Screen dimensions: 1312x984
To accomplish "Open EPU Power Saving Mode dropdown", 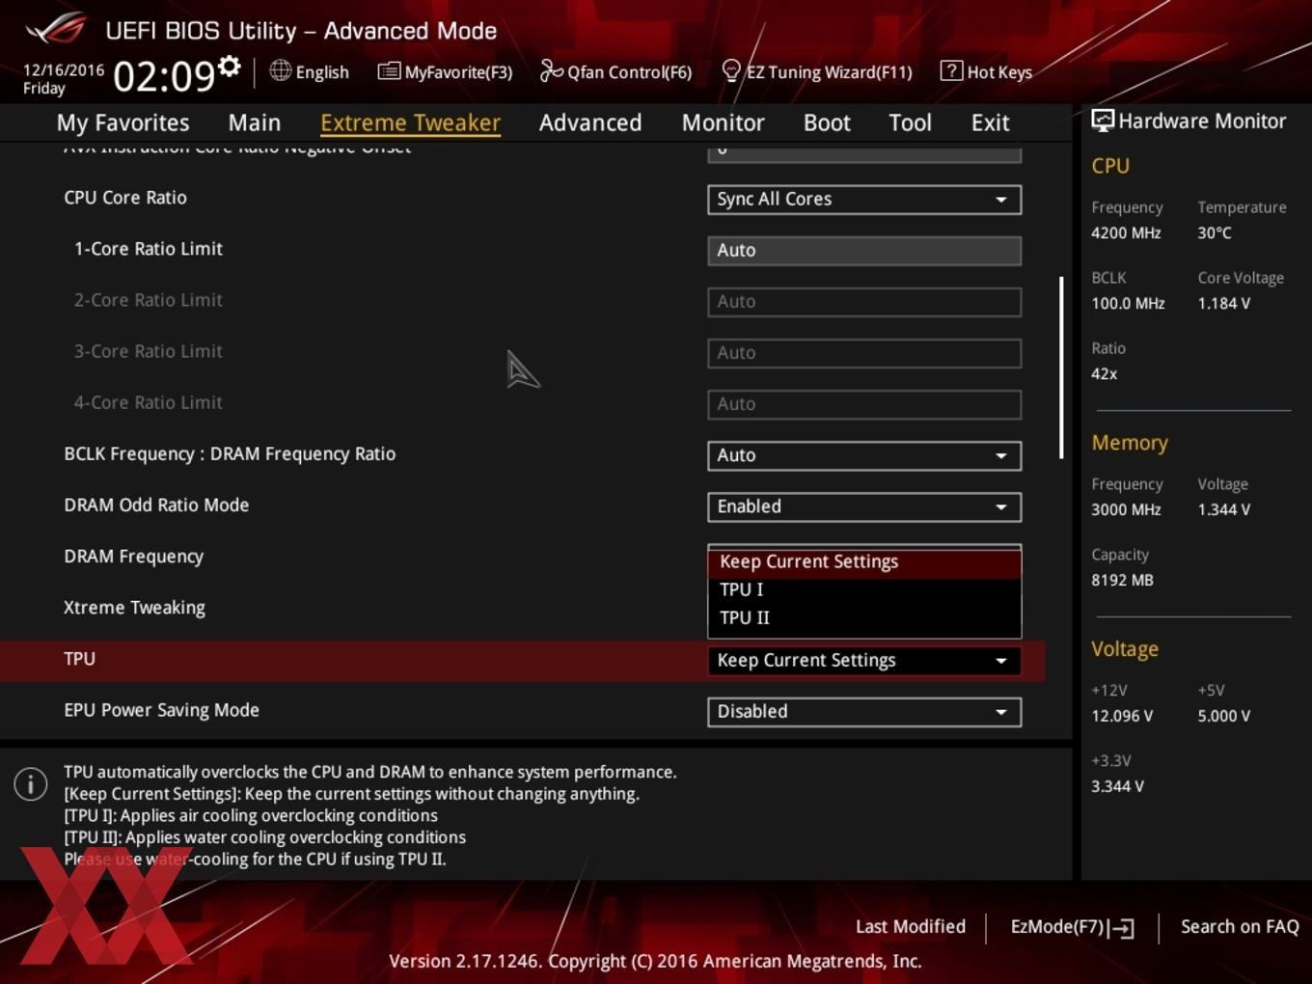I will click(864, 712).
